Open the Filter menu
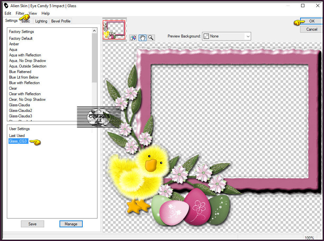Screen dimensions: 324x241 click(20, 13)
